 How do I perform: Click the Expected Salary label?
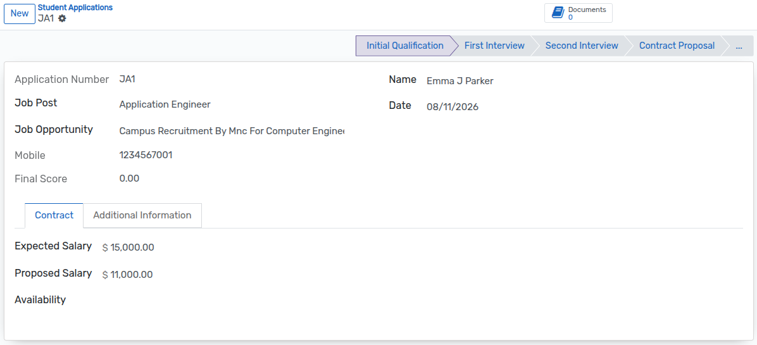pos(53,246)
